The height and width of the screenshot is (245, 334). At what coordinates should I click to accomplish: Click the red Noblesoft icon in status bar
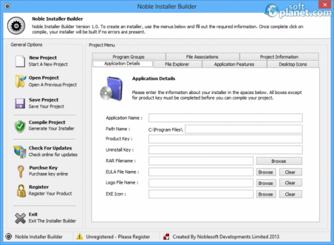(166, 236)
